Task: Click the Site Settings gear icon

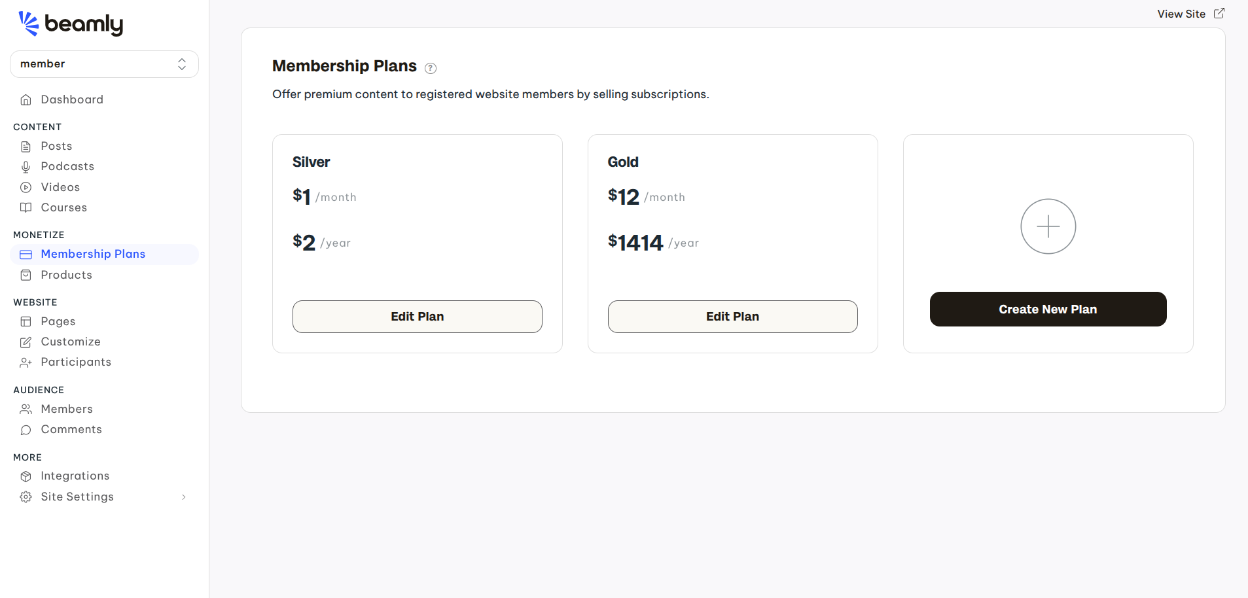Action: 26,497
